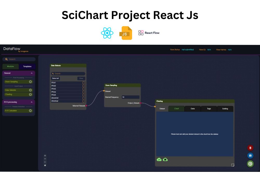260x195 pixels.
Task: Select the Down Sampling module item
Action: [18, 82]
